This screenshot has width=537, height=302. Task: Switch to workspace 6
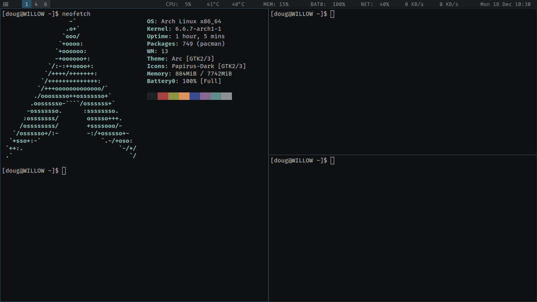click(46, 4)
